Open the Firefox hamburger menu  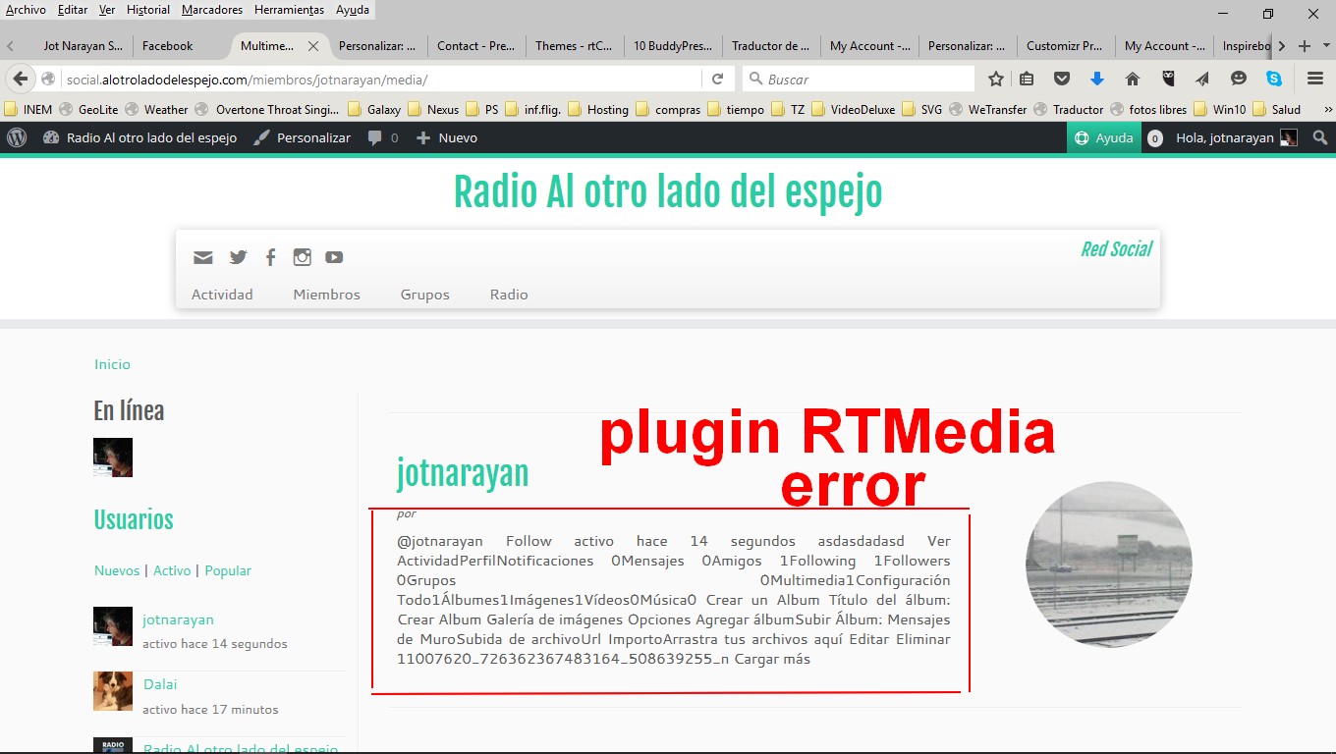[x=1315, y=79]
